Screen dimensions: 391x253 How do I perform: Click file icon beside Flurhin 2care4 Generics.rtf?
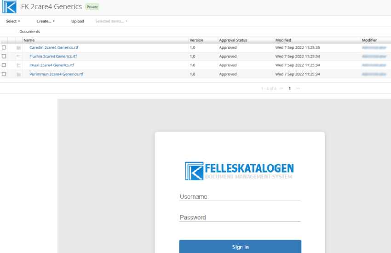(19, 56)
